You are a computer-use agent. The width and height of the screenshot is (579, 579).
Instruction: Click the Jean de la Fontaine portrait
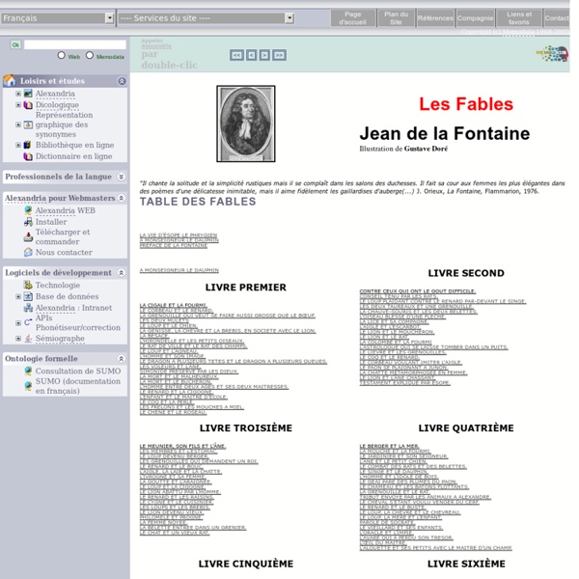click(x=246, y=124)
